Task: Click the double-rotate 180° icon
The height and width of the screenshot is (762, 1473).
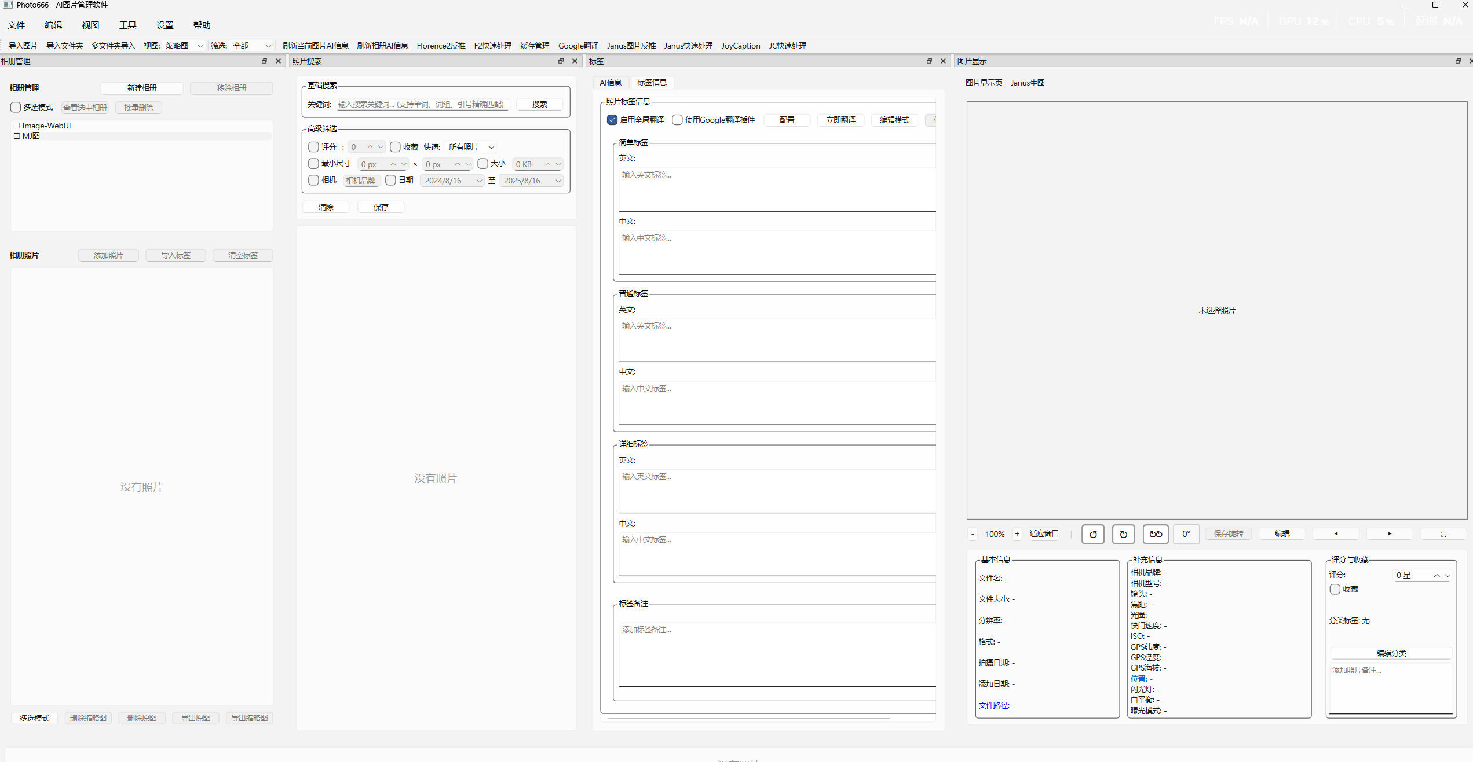Action: coord(1155,534)
